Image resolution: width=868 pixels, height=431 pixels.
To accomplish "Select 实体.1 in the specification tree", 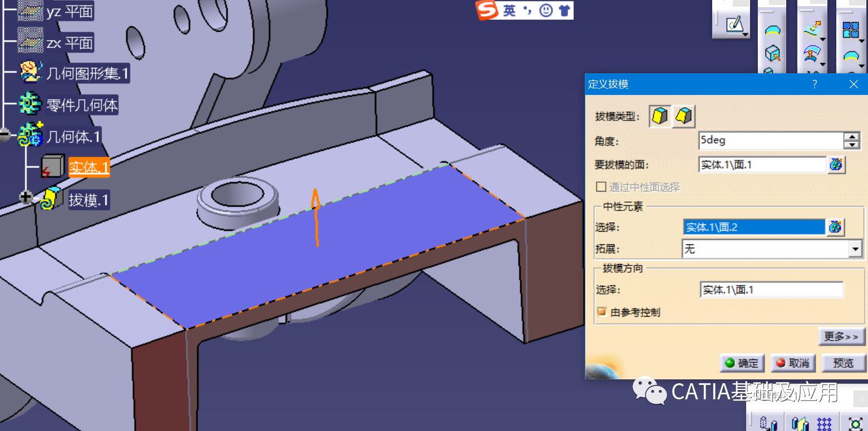I will click(x=89, y=167).
